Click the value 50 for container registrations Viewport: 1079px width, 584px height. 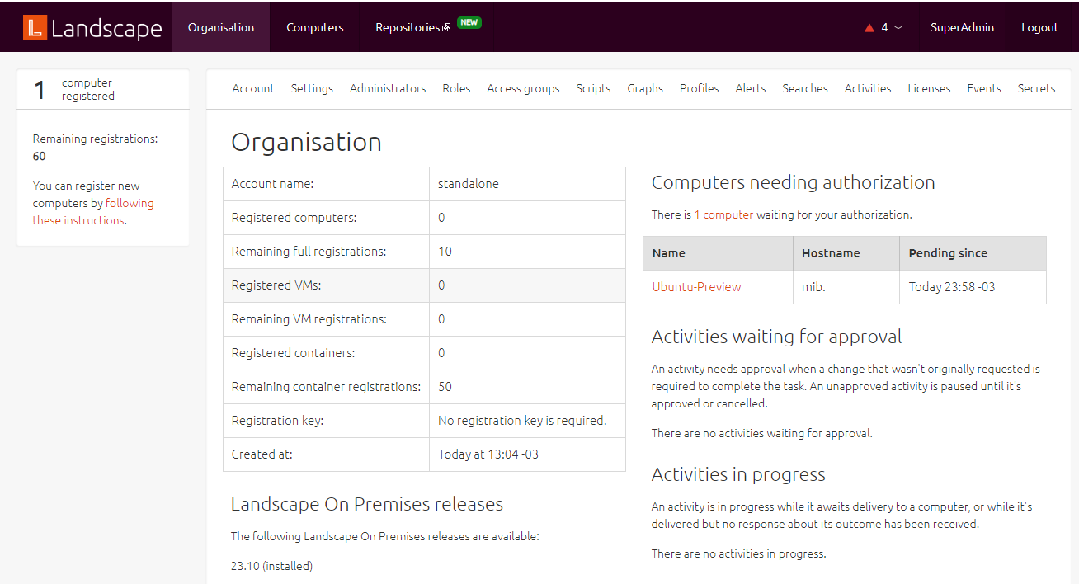click(445, 387)
